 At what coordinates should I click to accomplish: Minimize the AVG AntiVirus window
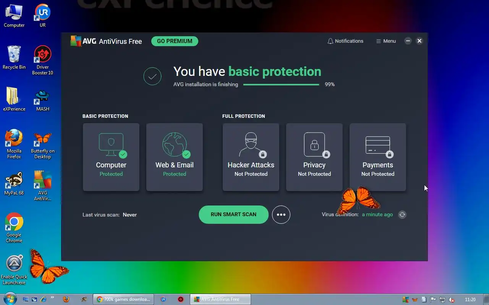[x=408, y=41]
